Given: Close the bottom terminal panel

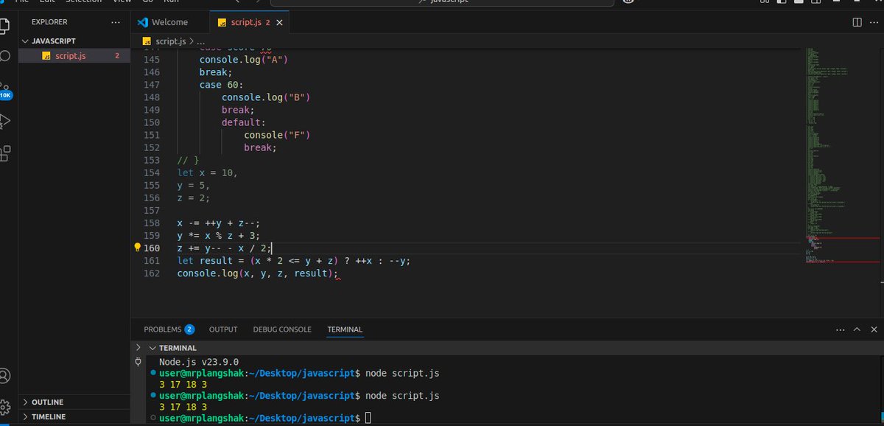Looking at the screenshot, I should (874, 329).
